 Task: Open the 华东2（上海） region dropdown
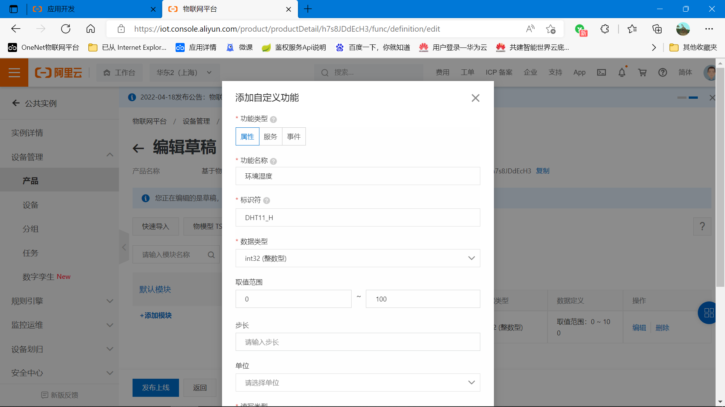[184, 72]
